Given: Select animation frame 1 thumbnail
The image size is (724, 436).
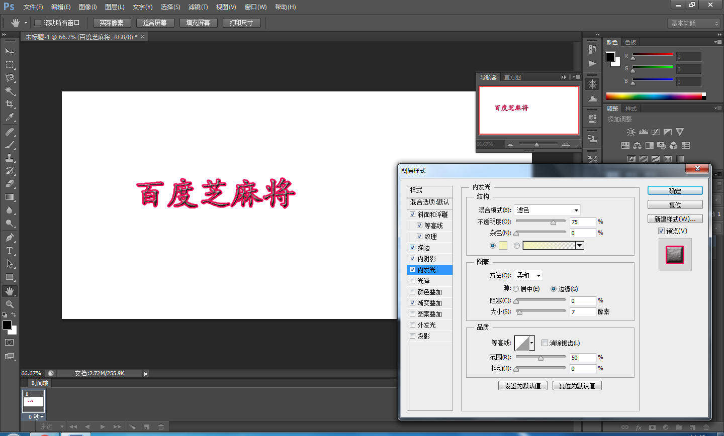Looking at the screenshot, I should tap(34, 402).
